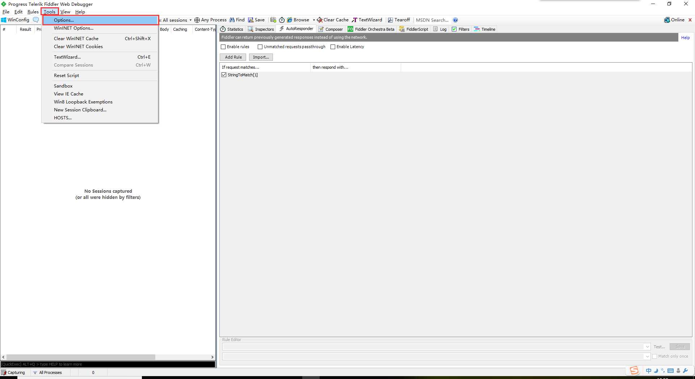695x379 pixels.
Task: Switch to the Timeline tab
Action: tap(485, 29)
